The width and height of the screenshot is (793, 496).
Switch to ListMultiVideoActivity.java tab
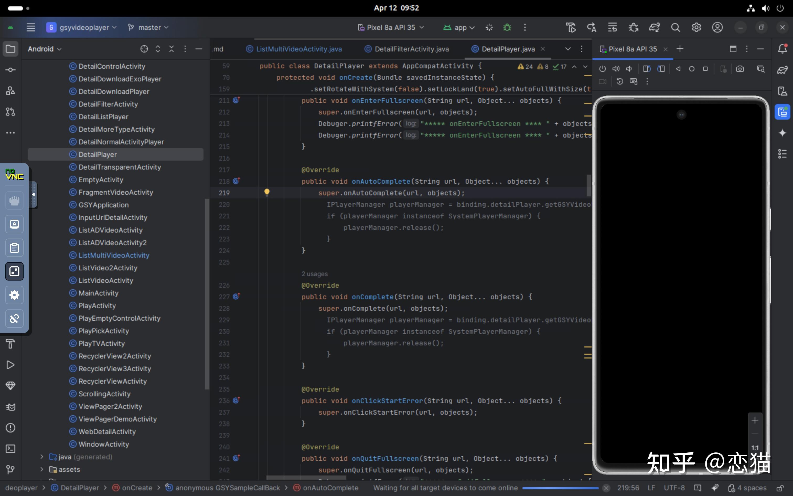[294, 49]
